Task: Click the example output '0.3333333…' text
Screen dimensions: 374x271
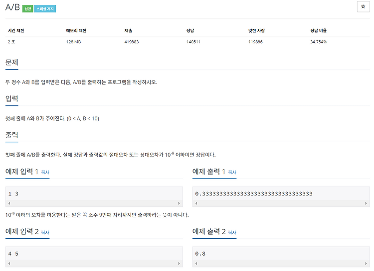Action: 254,193
